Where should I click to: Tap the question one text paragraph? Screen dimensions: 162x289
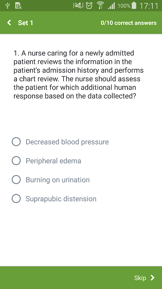78,74
